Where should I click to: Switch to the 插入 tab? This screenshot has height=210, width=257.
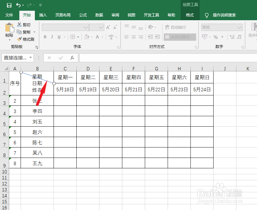43,15
